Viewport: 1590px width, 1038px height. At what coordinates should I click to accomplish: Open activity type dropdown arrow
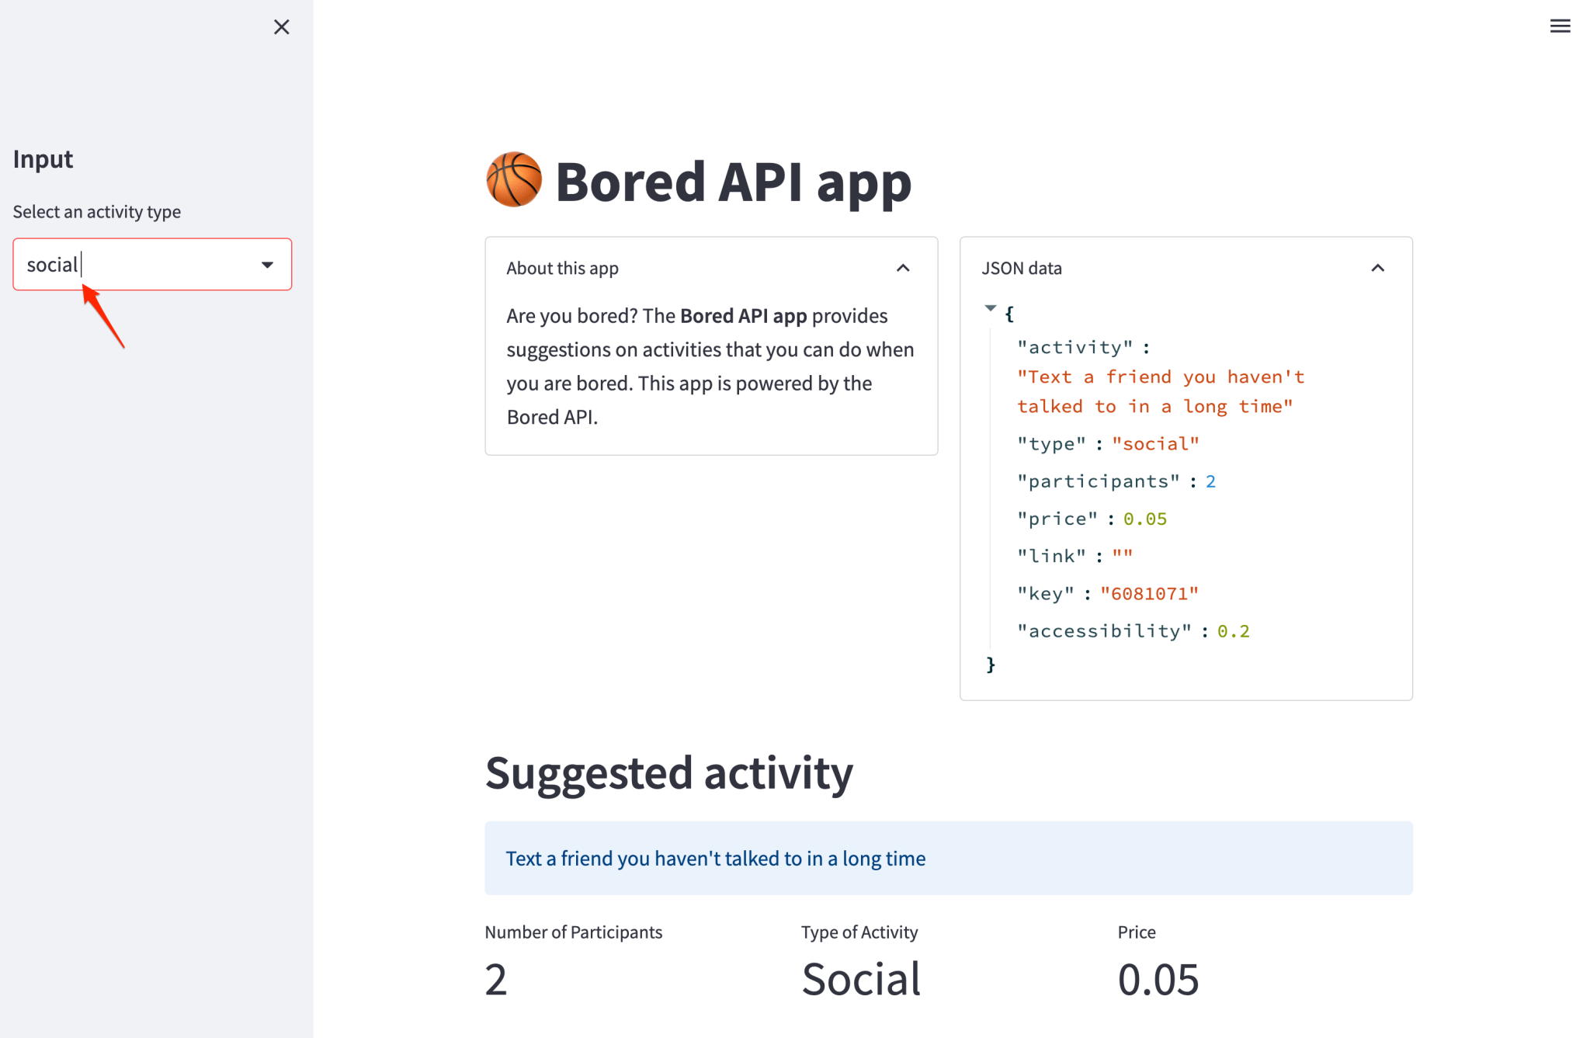[x=267, y=265]
